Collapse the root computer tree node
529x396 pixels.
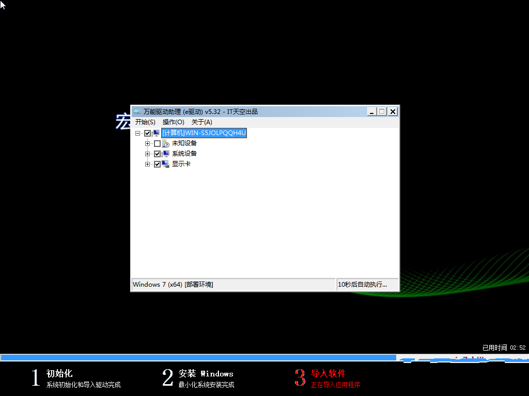coord(137,134)
